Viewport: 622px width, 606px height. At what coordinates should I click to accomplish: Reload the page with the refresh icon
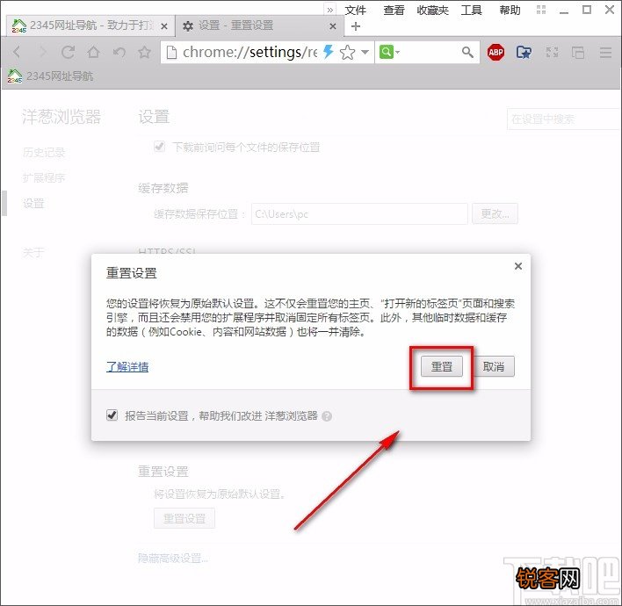click(68, 52)
